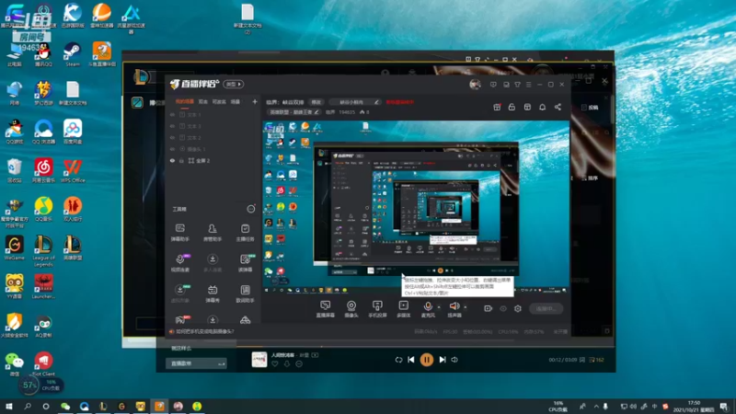Click the song album cover thumbnail
Screen dimensions: 736x414
259,359
